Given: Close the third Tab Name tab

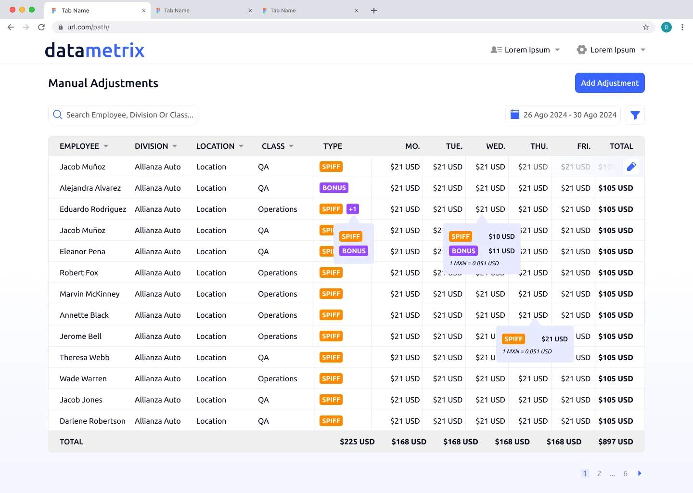Looking at the screenshot, I should coord(357,11).
